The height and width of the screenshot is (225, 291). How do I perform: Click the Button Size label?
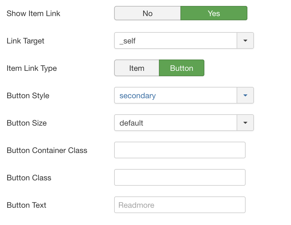(27, 123)
